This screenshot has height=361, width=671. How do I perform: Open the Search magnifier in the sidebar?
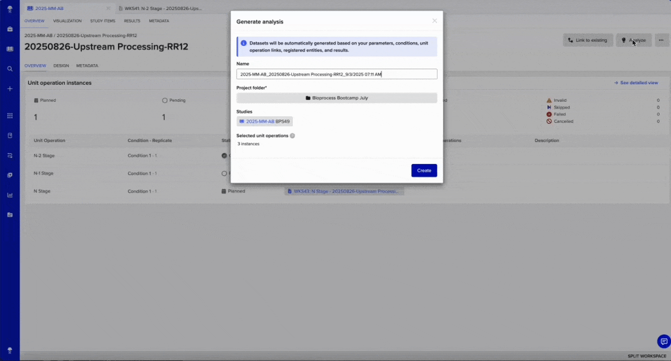pyautogui.click(x=10, y=69)
